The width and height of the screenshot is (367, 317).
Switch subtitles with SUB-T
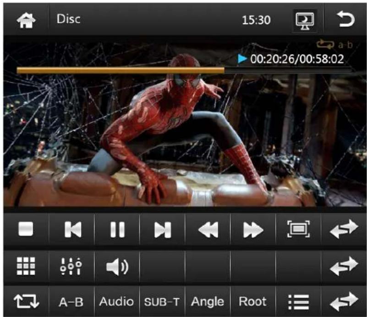[162, 302]
